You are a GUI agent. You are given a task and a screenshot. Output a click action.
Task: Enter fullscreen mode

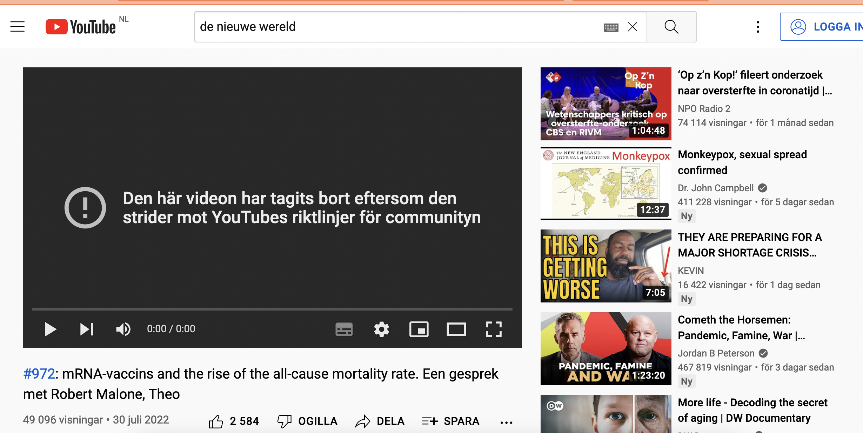pyautogui.click(x=494, y=329)
